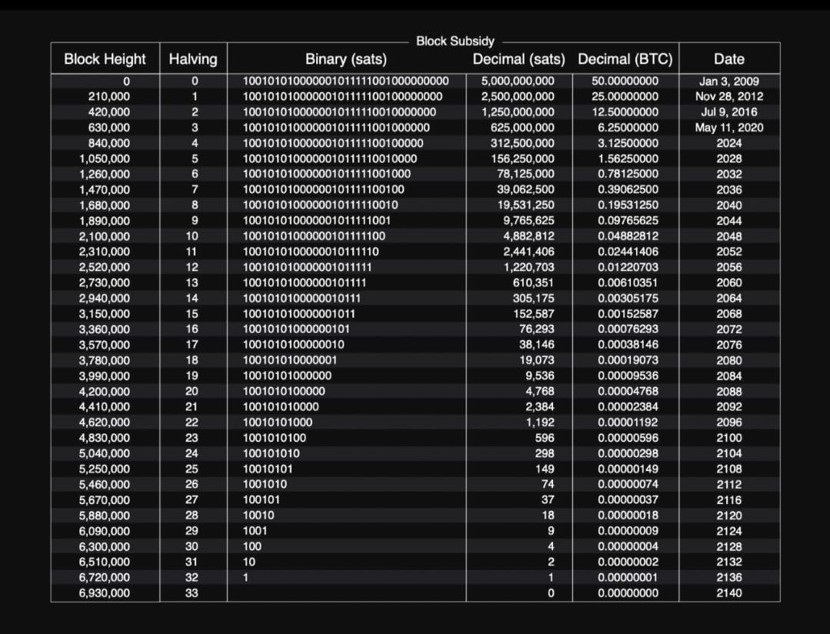Click the "Date" column header
The image size is (830, 634).
729,58
